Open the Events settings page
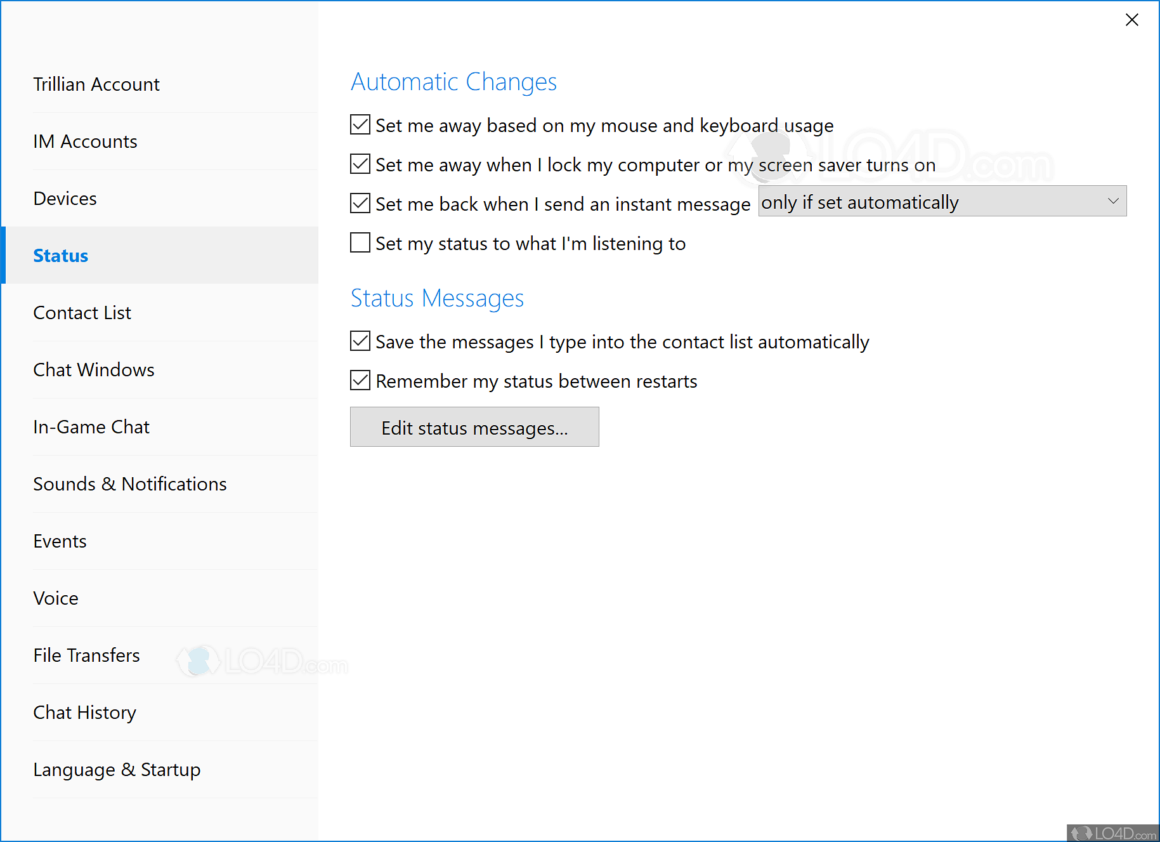This screenshot has width=1160, height=842. (160, 541)
